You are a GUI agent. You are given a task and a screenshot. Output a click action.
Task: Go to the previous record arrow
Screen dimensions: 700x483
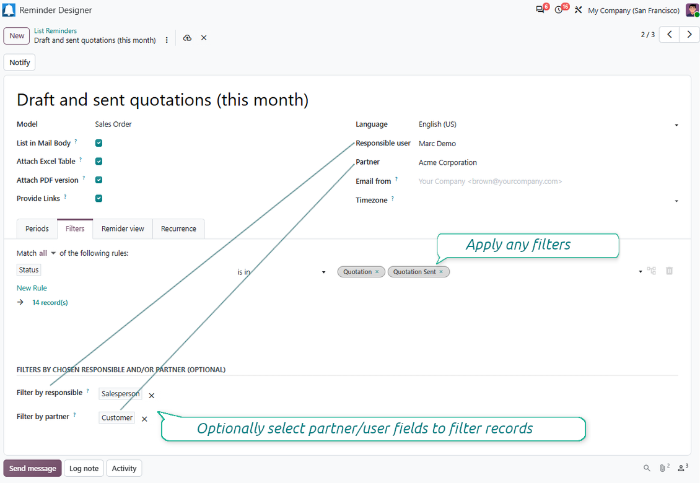[x=669, y=35]
